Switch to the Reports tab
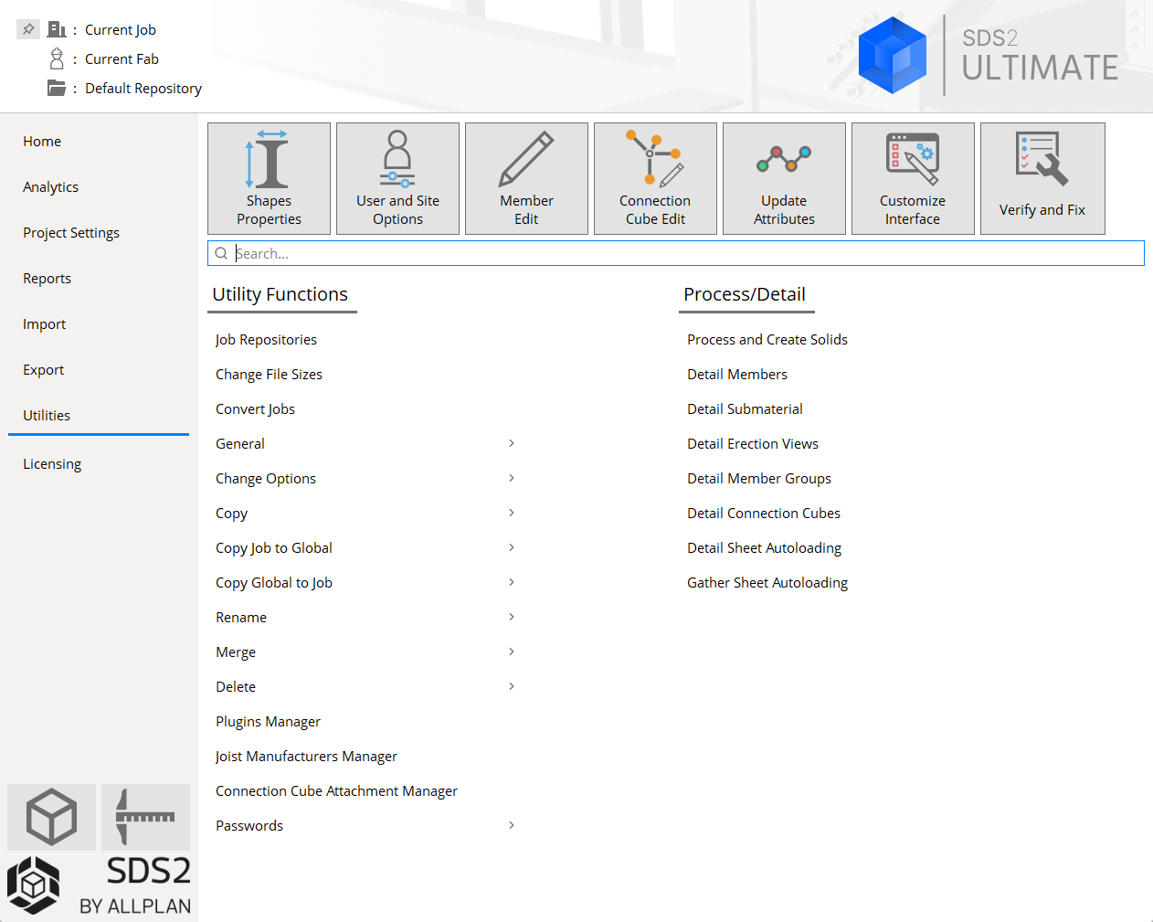The width and height of the screenshot is (1153, 922). 47,278
